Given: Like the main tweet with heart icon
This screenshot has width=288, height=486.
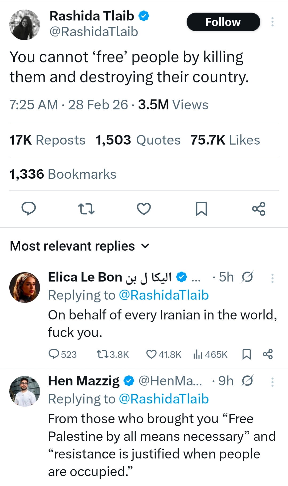Looking at the screenshot, I should (144, 209).
